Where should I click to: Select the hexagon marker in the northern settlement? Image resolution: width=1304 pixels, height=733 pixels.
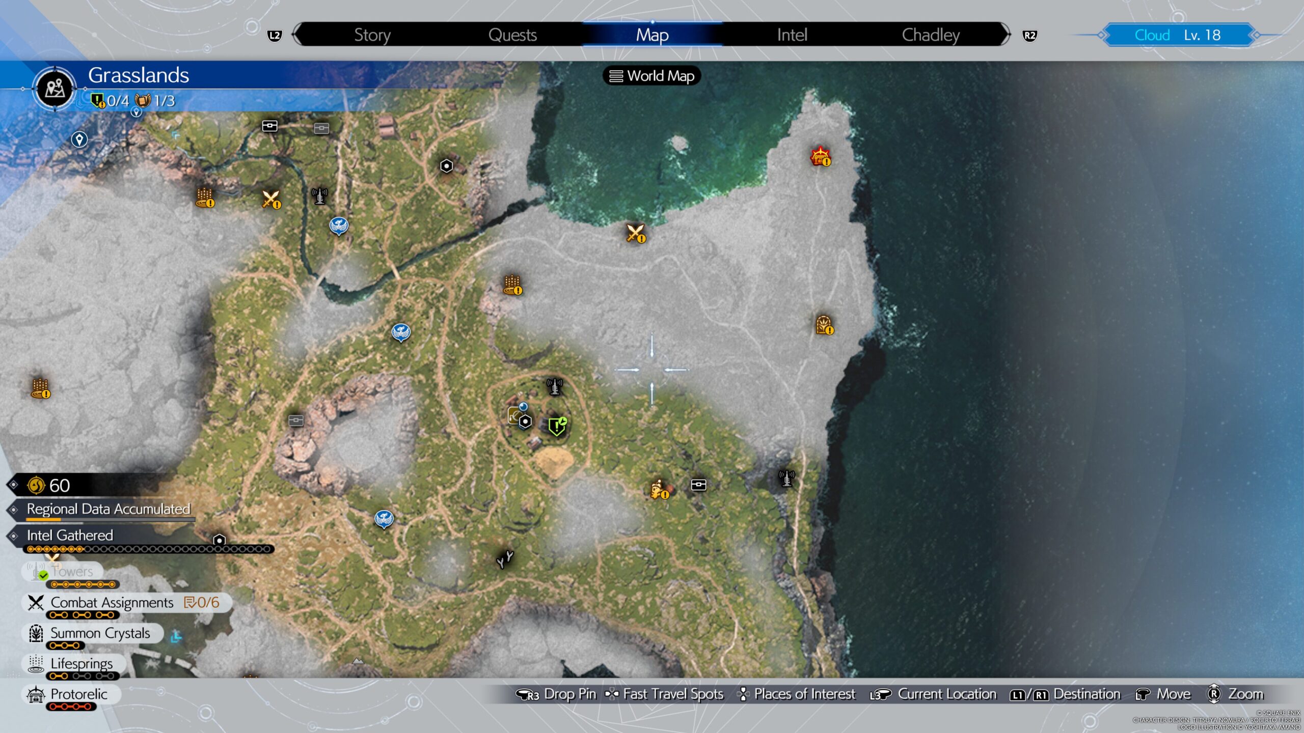click(446, 166)
